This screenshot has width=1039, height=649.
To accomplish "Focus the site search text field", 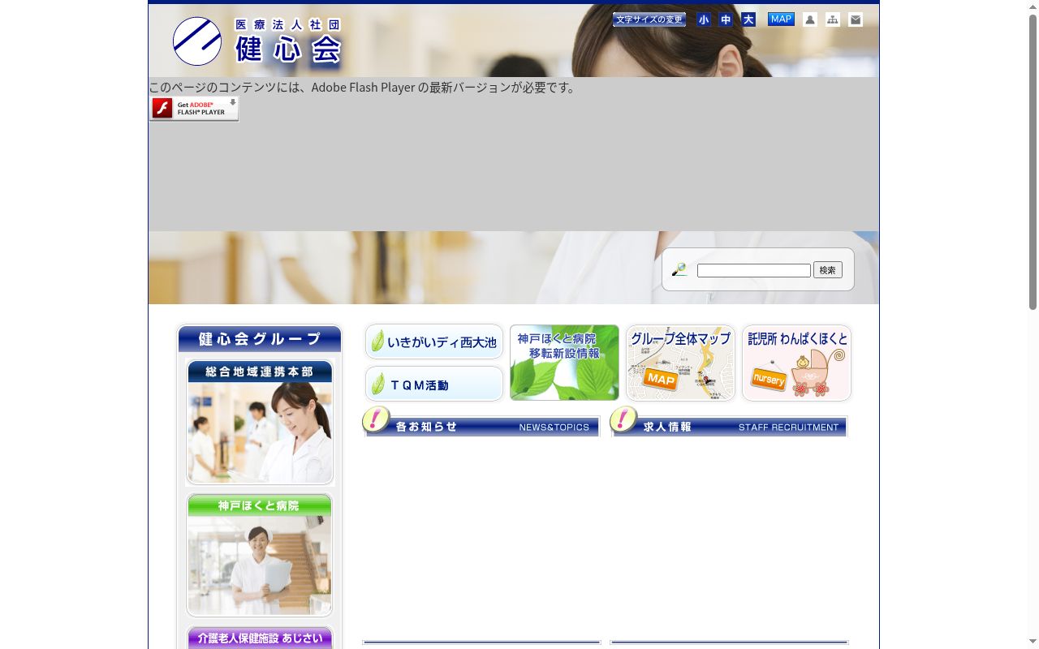I will 754,270.
